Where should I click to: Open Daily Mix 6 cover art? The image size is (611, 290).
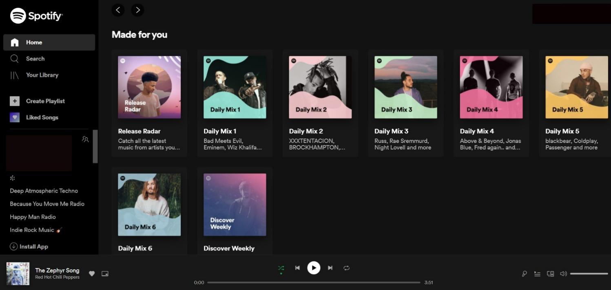pos(149,204)
